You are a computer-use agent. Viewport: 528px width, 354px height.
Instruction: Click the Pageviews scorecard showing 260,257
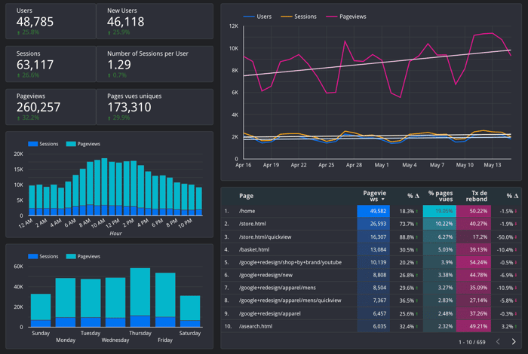pyautogui.click(x=51, y=106)
